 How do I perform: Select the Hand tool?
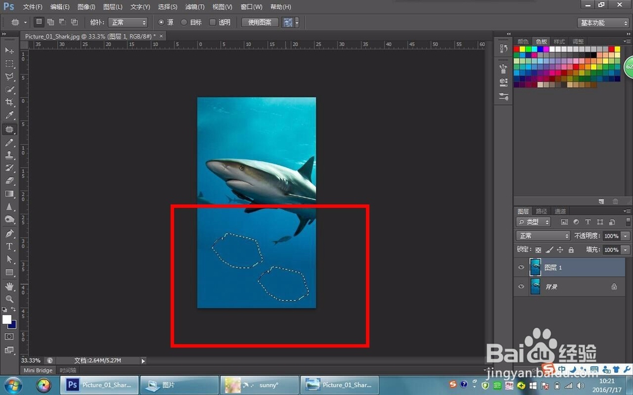pos(9,286)
